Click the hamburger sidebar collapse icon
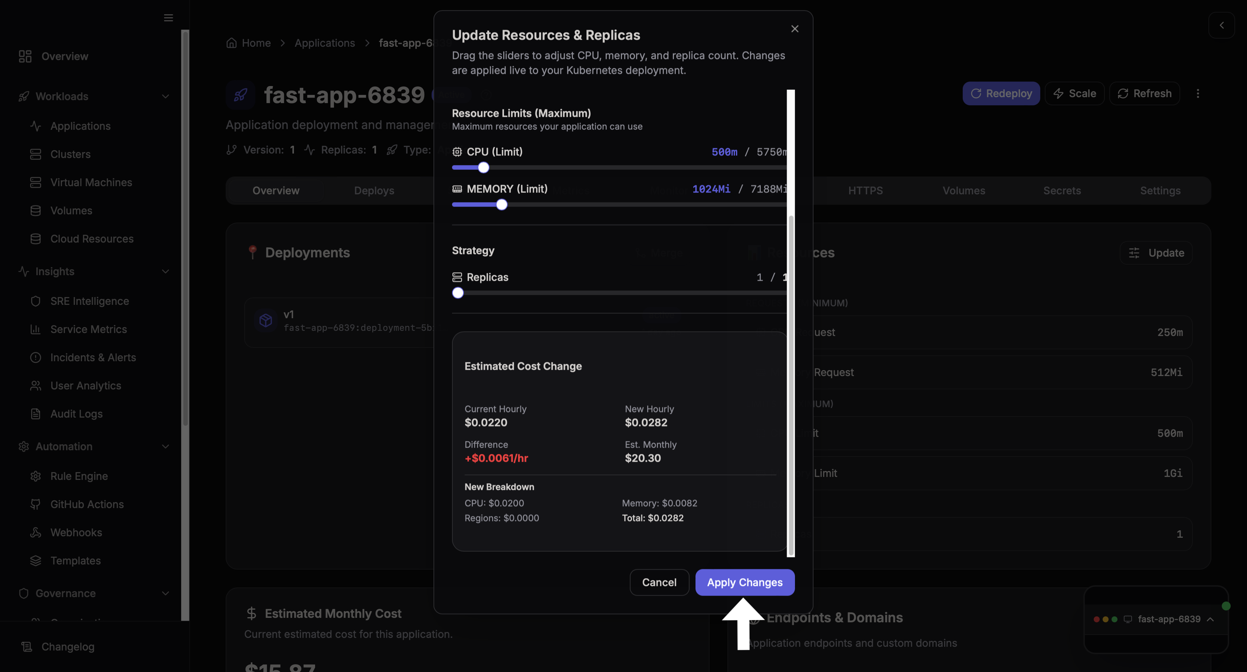This screenshot has width=1247, height=672. pos(168,18)
